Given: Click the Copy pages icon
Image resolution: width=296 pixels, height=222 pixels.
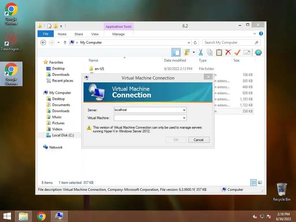Looking at the screenshot, I should tap(210, 52).
